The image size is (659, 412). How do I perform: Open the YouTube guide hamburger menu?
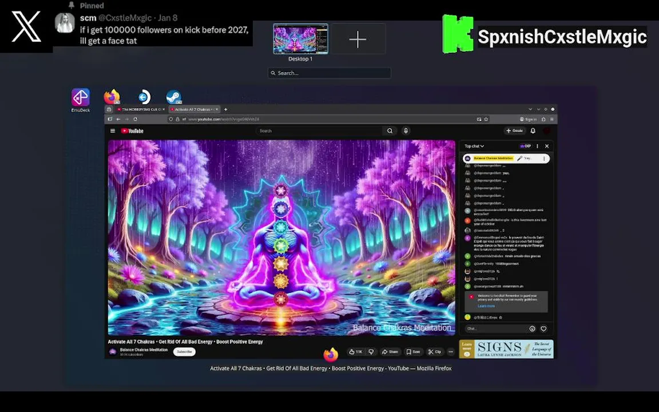pos(113,130)
